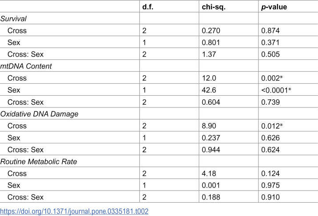This screenshot has height=216, width=318.
Task: Select the Routine Metabolic Rate heading
Action: [39, 162]
